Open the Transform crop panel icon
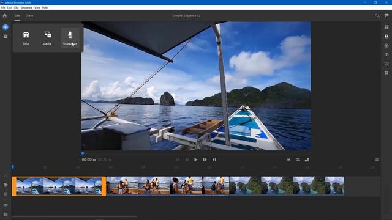The width and height of the screenshot is (392, 220). coord(386,73)
